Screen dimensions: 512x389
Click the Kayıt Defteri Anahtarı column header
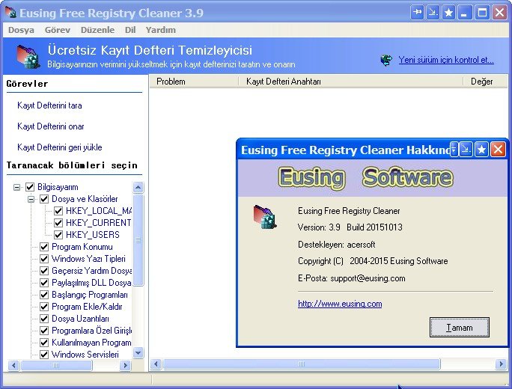pos(351,82)
